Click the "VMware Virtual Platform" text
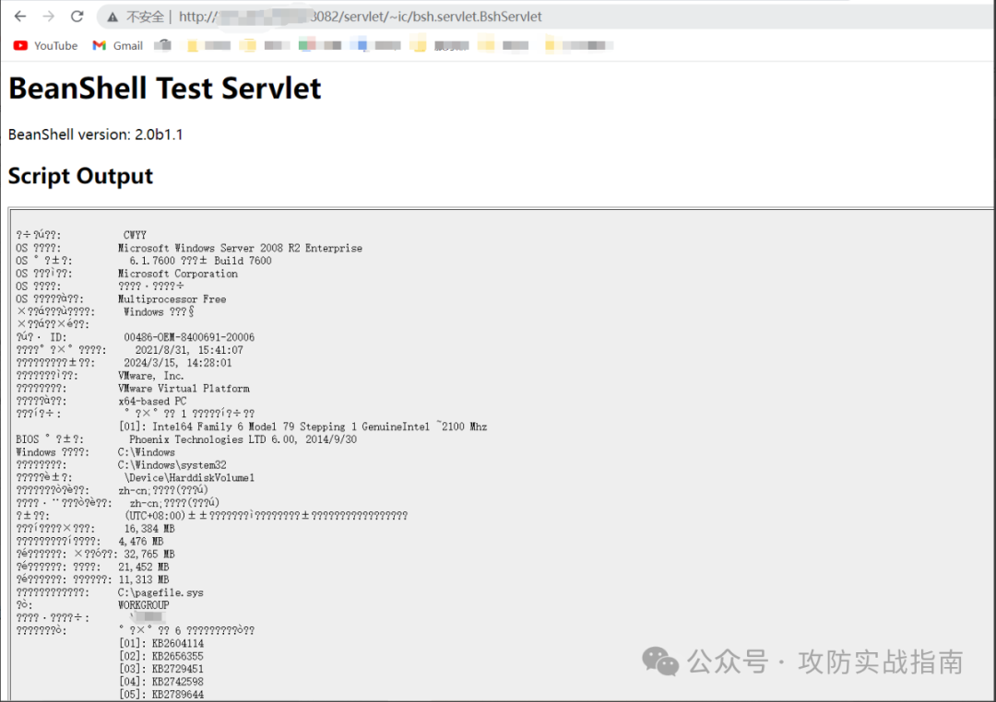 (x=184, y=389)
